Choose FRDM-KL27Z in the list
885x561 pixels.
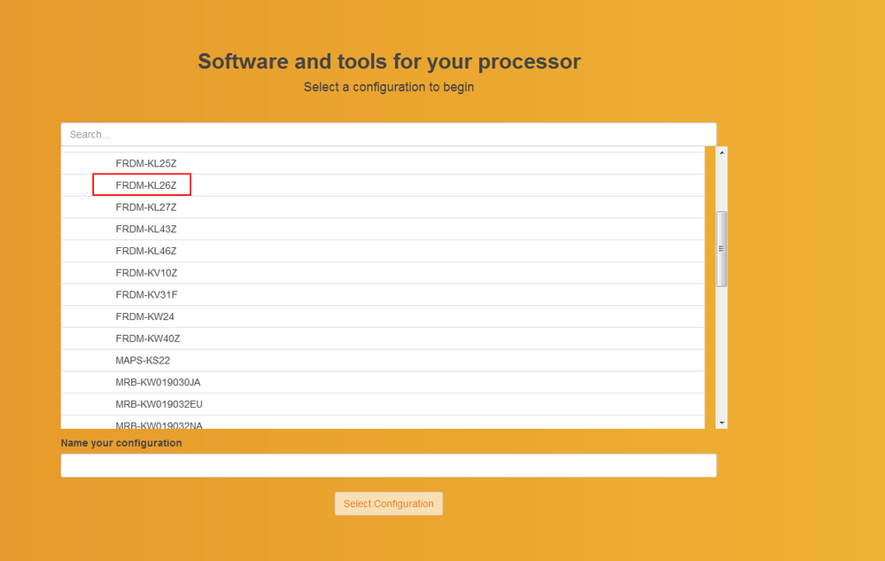coord(383,207)
